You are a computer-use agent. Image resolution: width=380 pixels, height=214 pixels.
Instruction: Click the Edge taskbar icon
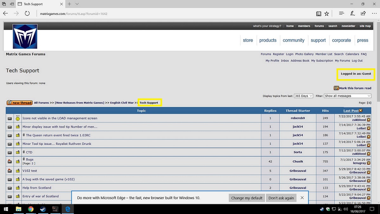pos(68,209)
